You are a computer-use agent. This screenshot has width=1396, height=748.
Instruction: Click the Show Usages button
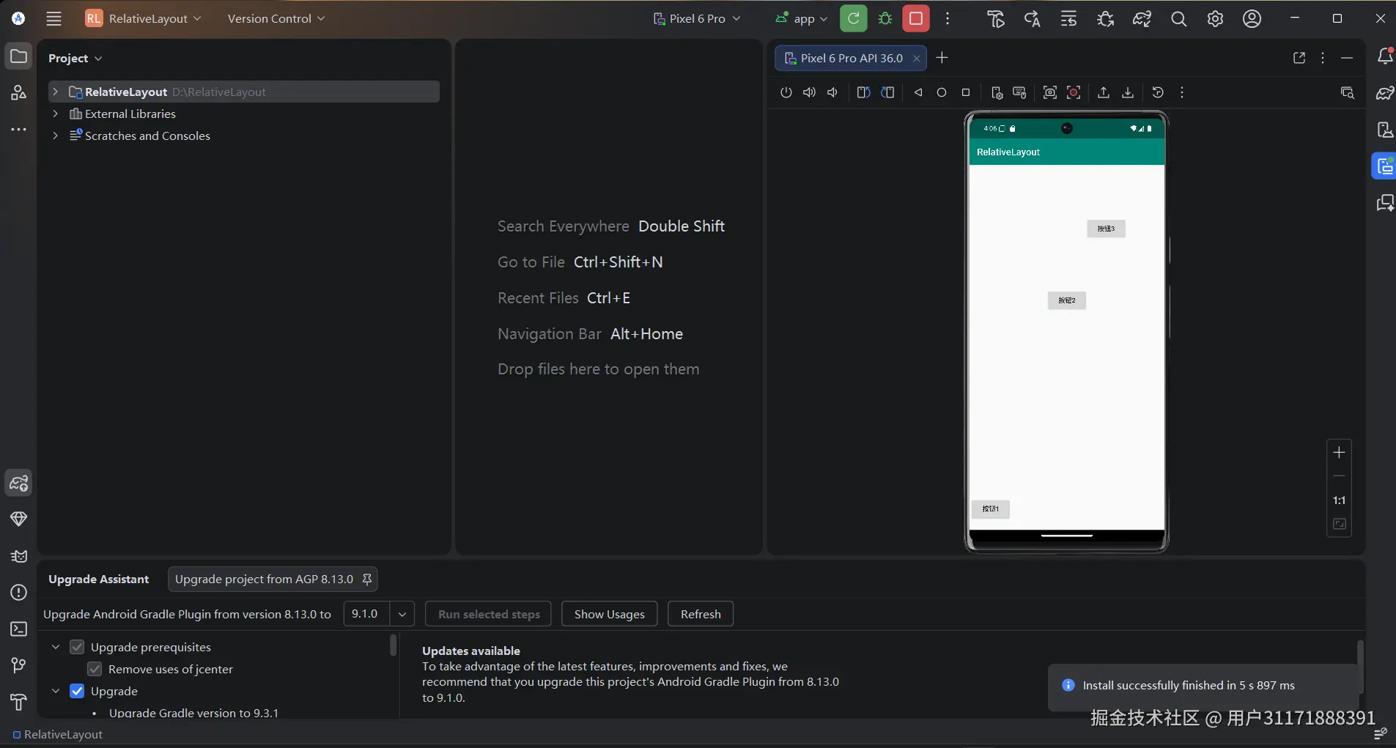(610, 614)
